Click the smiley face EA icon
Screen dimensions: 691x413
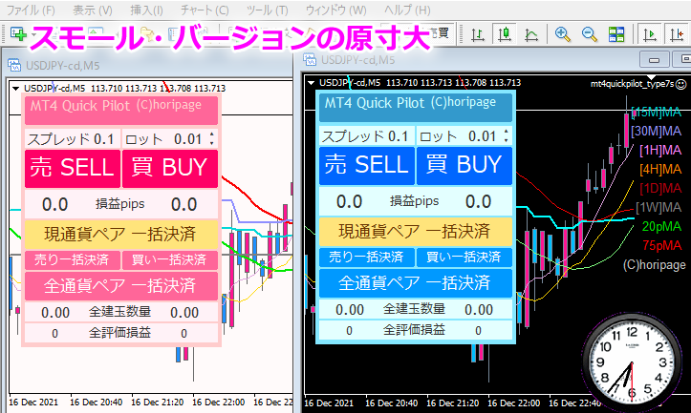coord(680,84)
